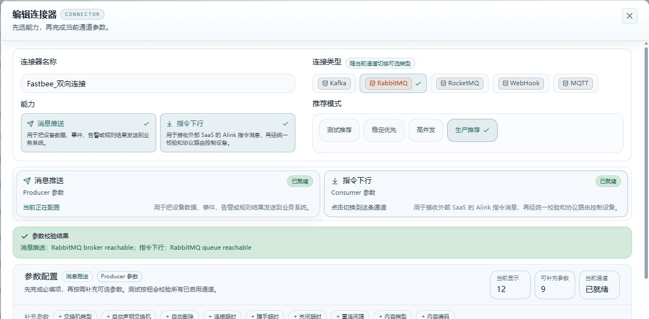
Task: Click the 随当前通道切换可选类型 hint tag
Action: [381, 63]
